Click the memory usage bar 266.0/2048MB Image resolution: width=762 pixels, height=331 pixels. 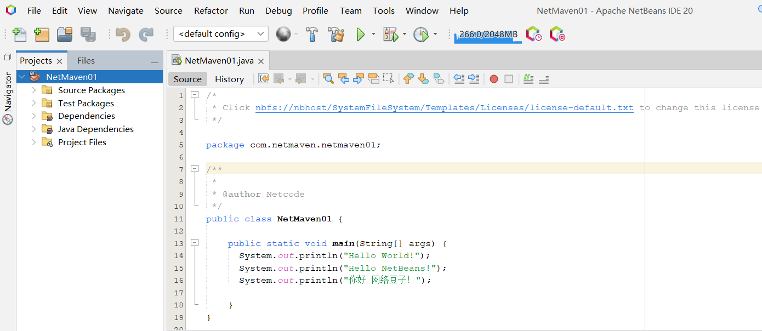[x=488, y=35]
